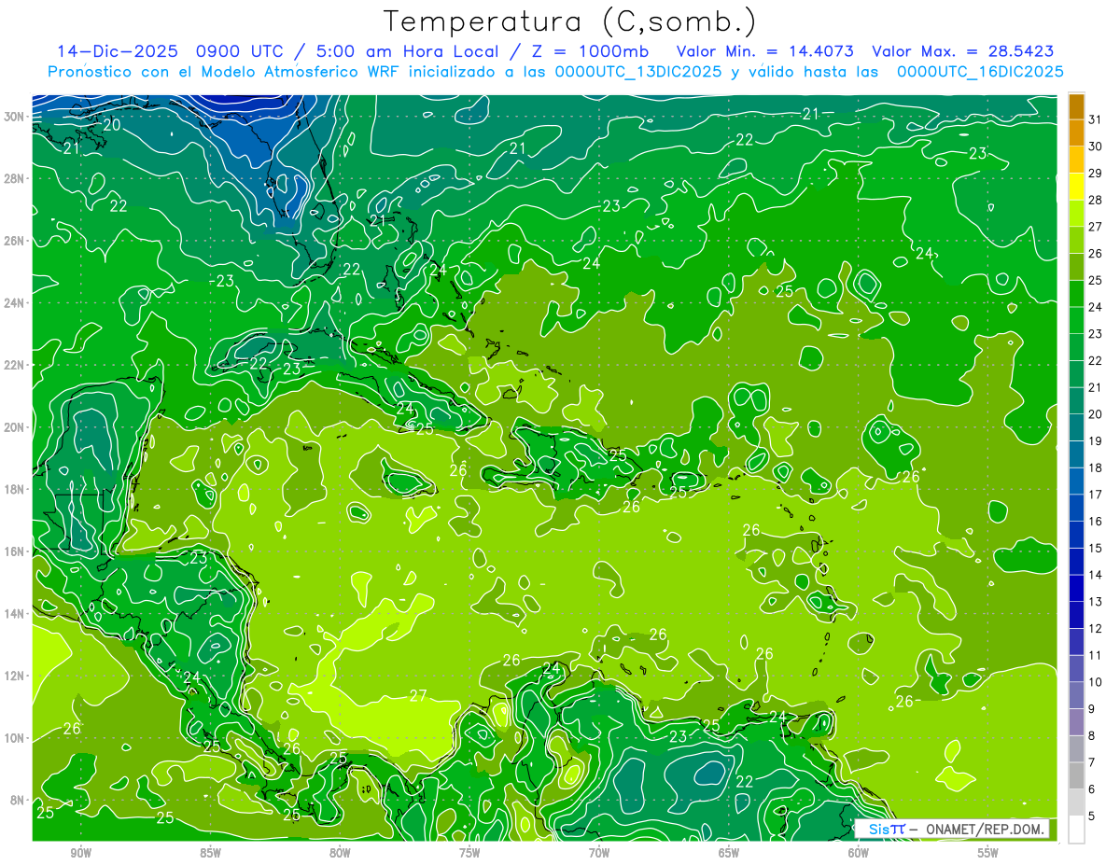Click the colorbar label '7'
This screenshot has width=1120, height=865.
(1092, 763)
